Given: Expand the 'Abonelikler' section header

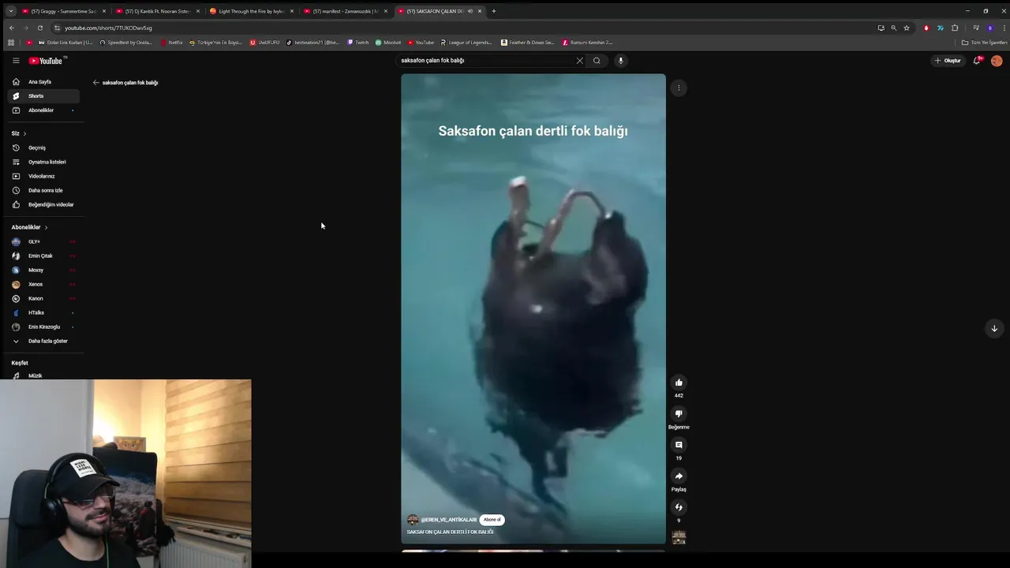Looking at the screenshot, I should 29,227.
